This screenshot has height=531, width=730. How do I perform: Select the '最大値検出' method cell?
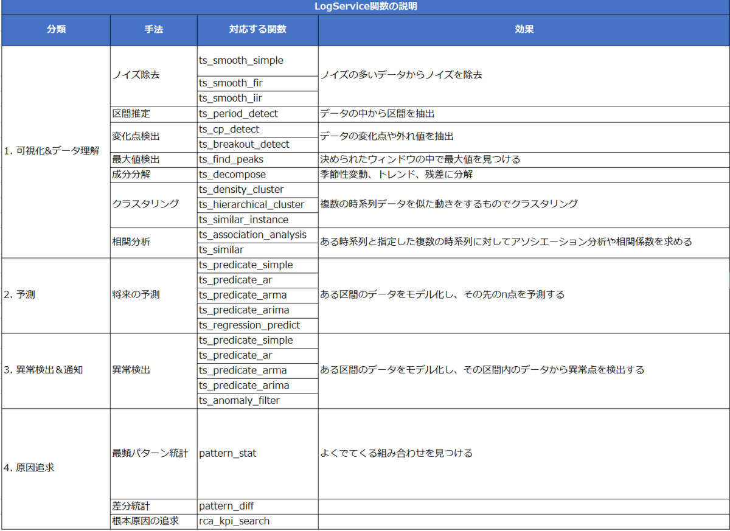153,159
